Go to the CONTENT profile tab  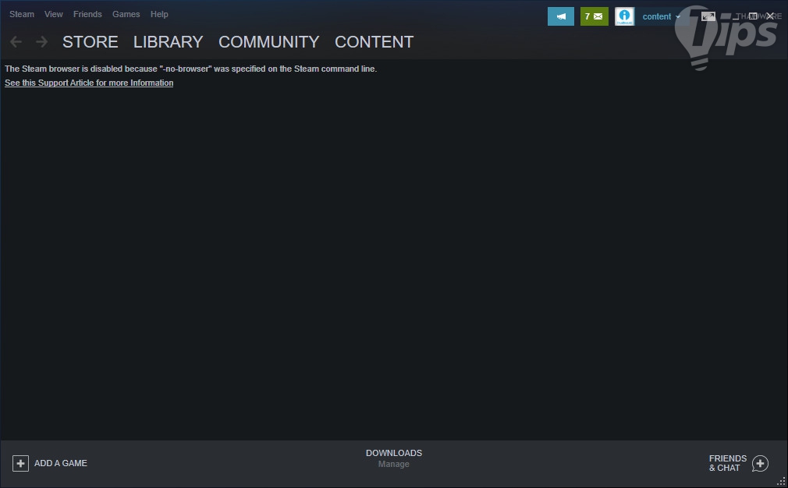(374, 41)
